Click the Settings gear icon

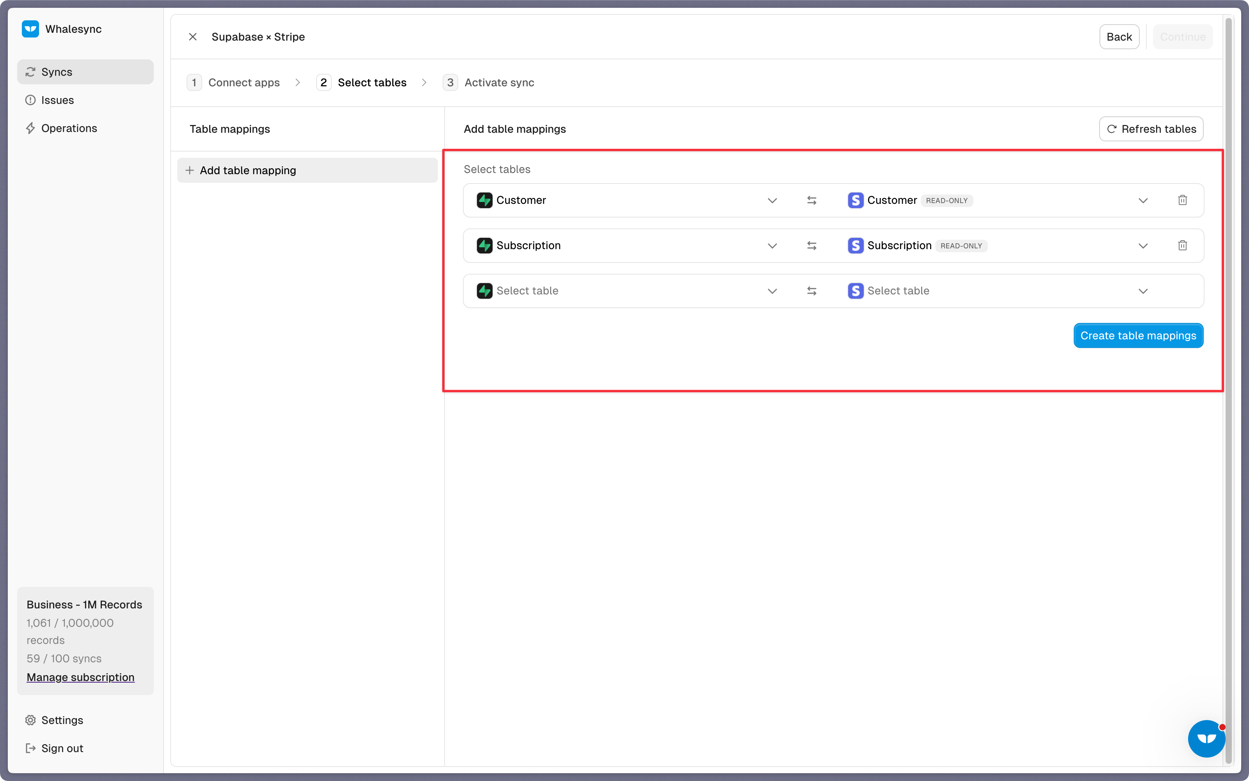[30, 720]
